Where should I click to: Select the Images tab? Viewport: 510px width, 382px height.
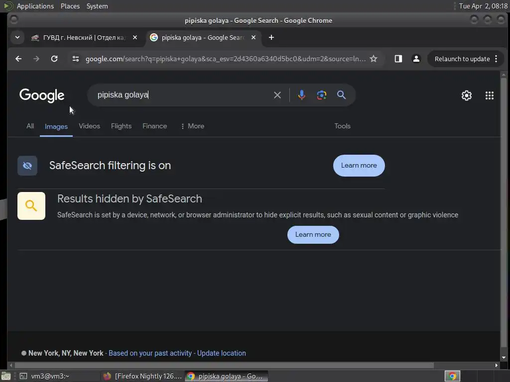point(56,126)
